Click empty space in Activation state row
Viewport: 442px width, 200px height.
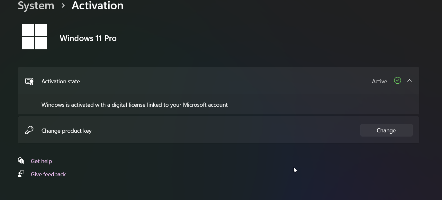225,81
